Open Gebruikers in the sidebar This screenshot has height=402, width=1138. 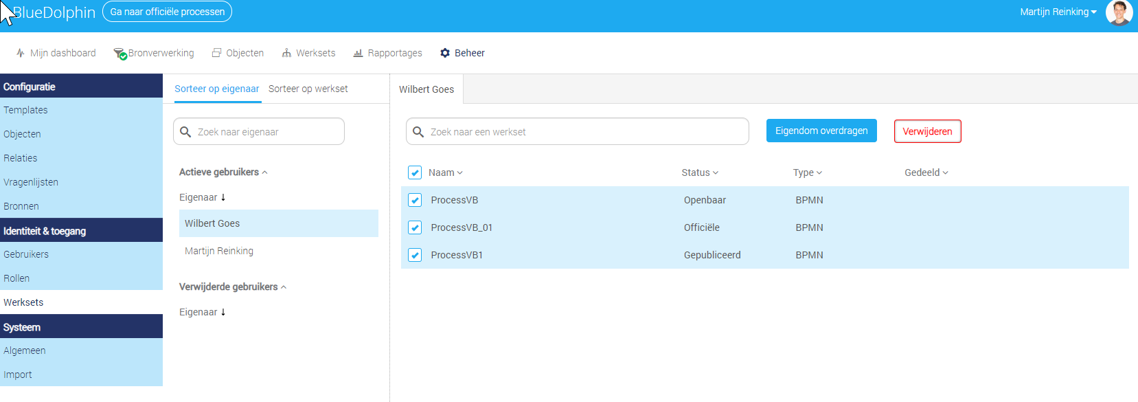81,254
